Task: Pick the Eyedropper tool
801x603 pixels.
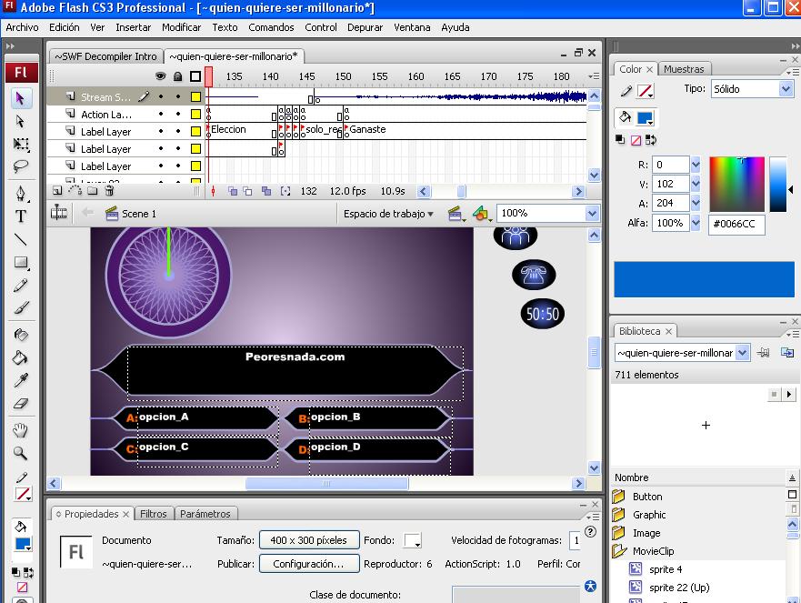Action: pyautogui.click(x=21, y=380)
